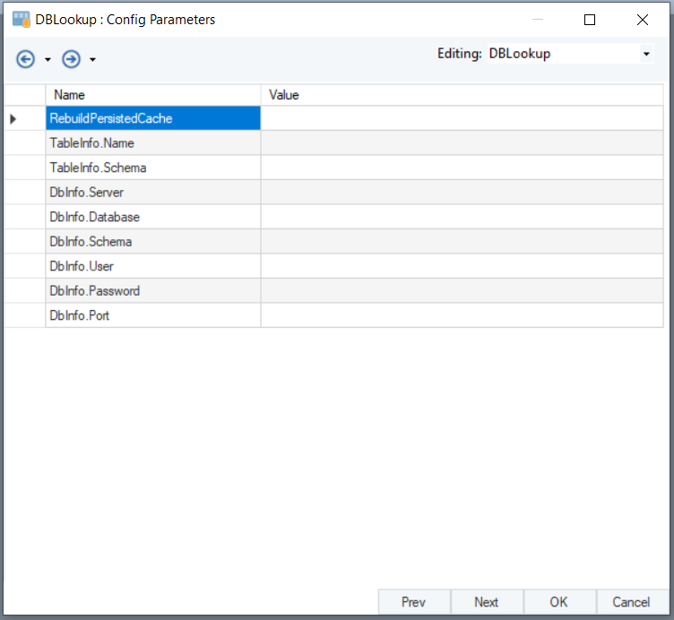
Task: Select the DbInfo.Database name cell
Action: pyautogui.click(x=152, y=217)
